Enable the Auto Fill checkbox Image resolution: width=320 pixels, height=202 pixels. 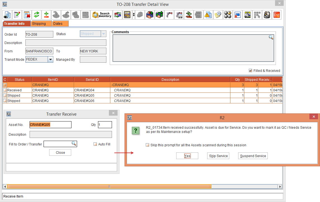(95, 144)
